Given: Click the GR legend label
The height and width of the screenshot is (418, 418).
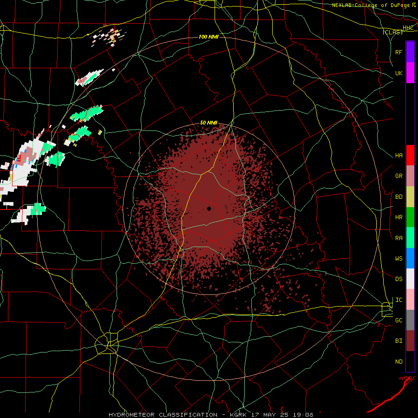Looking at the screenshot, I should coord(398,176).
